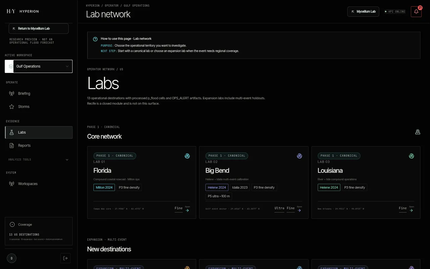Select Fine resolution on Florida card

click(178, 208)
